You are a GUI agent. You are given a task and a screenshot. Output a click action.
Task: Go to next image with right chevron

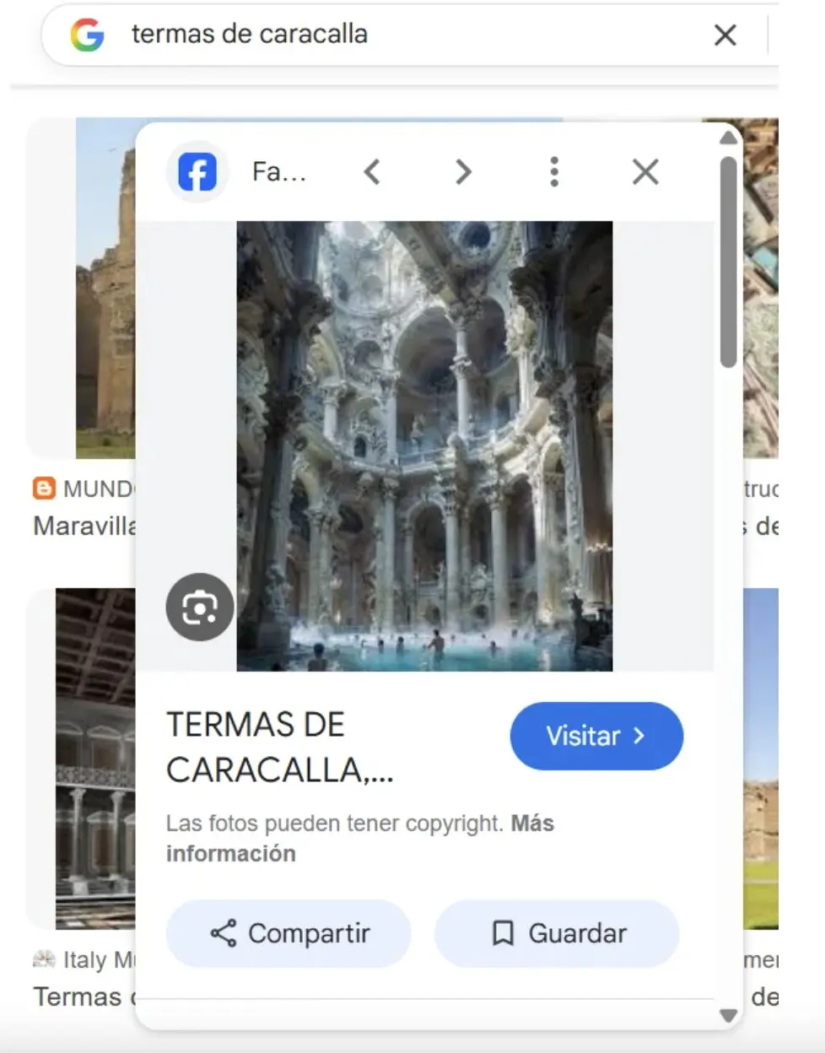pos(463,172)
